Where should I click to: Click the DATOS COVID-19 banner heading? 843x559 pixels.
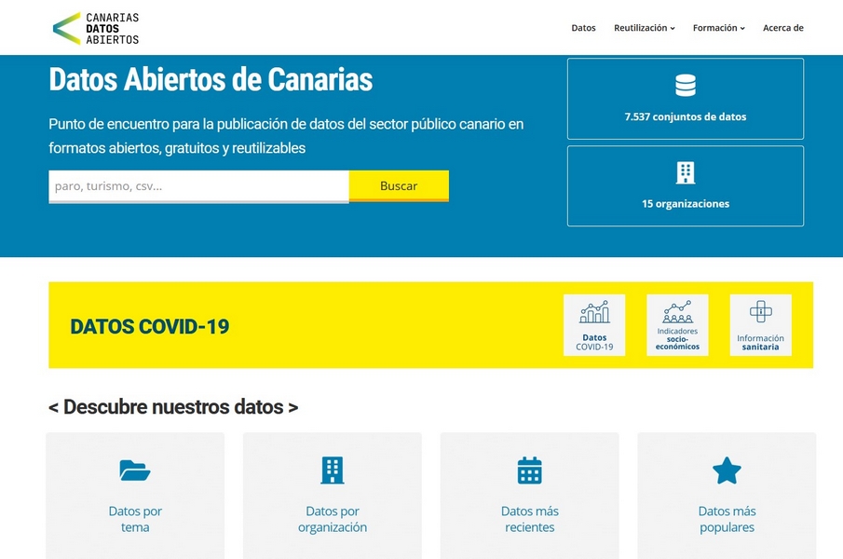[x=149, y=326]
